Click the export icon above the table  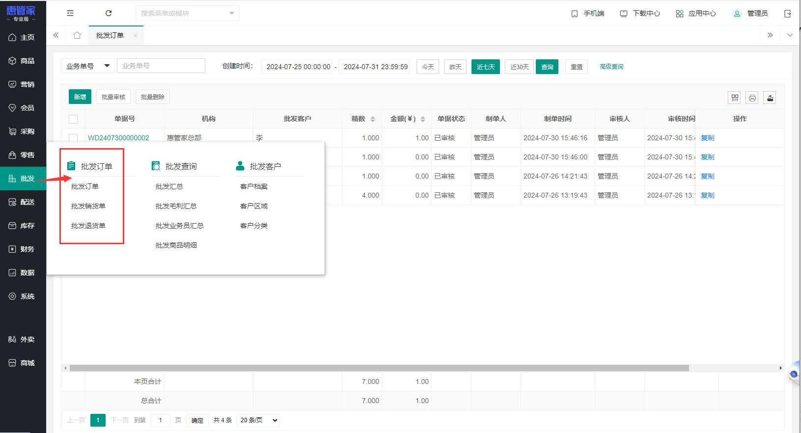(x=770, y=98)
